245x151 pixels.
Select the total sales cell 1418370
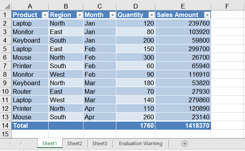pos(183,125)
